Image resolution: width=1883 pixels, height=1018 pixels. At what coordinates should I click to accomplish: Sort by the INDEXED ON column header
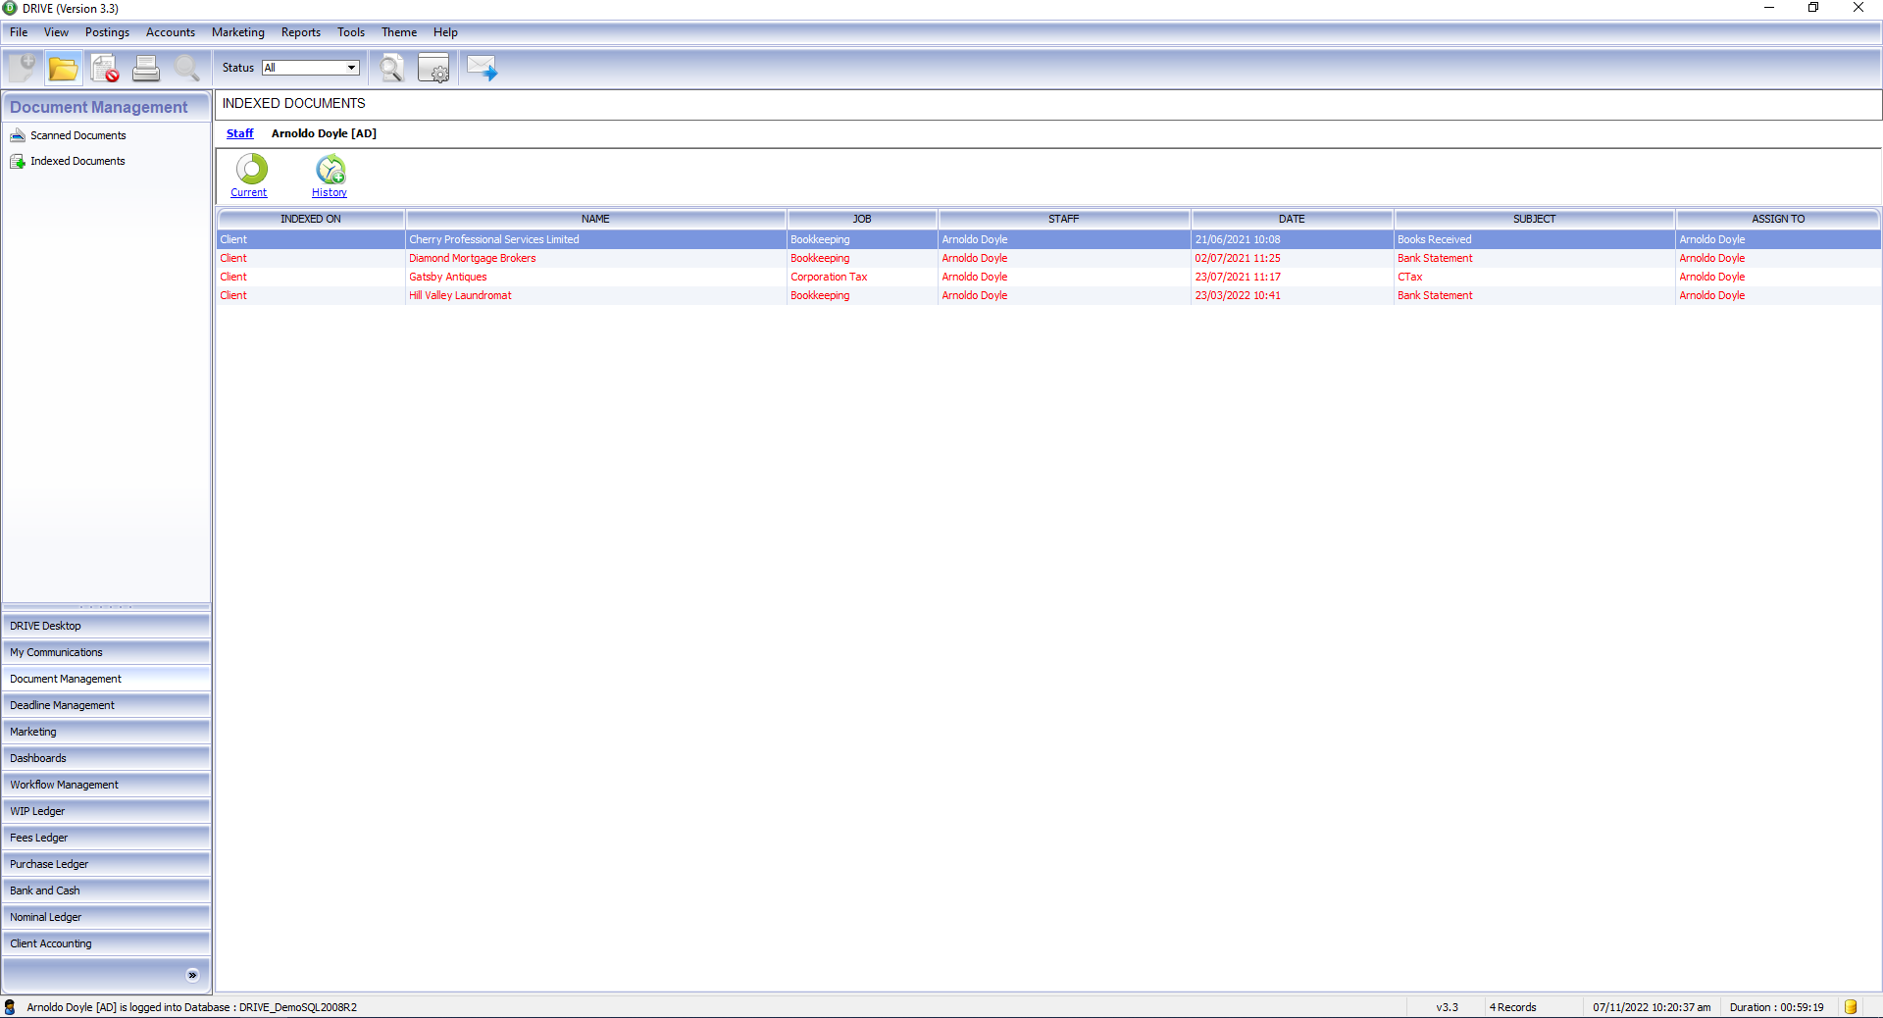[x=311, y=219]
